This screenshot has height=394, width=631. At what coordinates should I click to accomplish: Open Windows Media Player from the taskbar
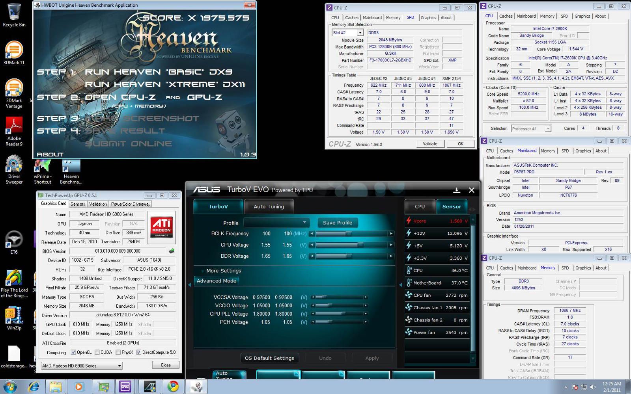point(78,387)
